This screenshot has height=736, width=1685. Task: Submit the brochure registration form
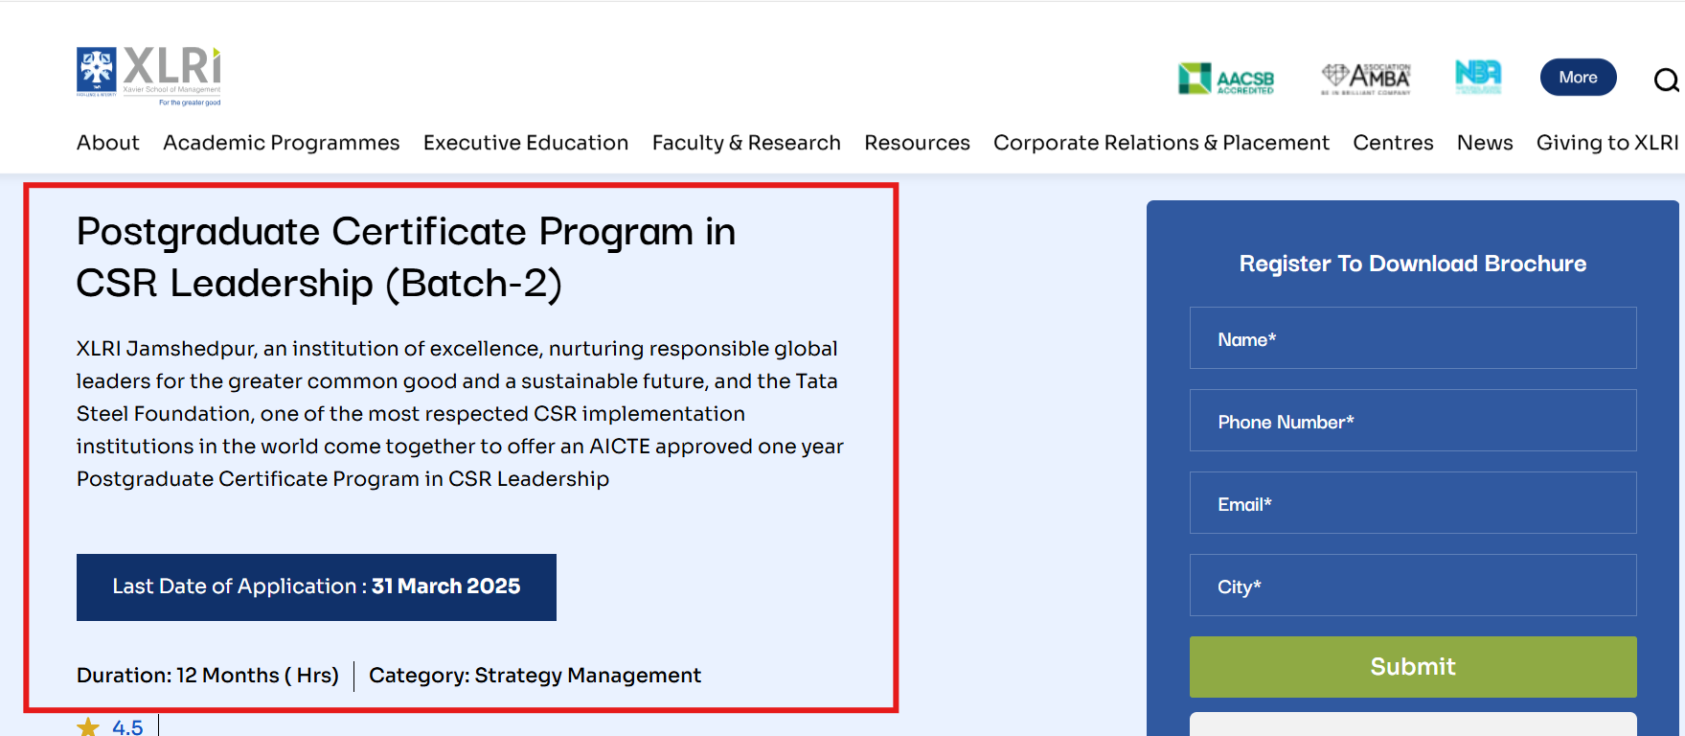[x=1413, y=667]
